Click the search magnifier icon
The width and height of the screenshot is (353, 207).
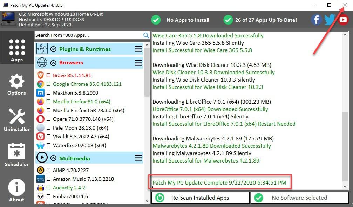[146, 35]
